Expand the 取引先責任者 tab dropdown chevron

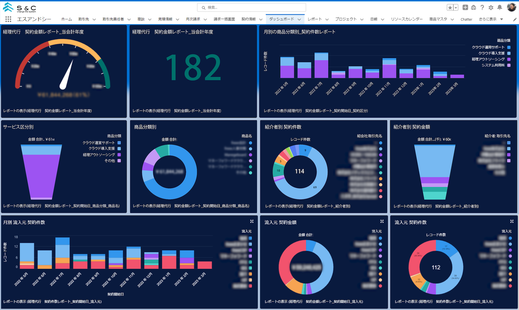click(x=129, y=19)
